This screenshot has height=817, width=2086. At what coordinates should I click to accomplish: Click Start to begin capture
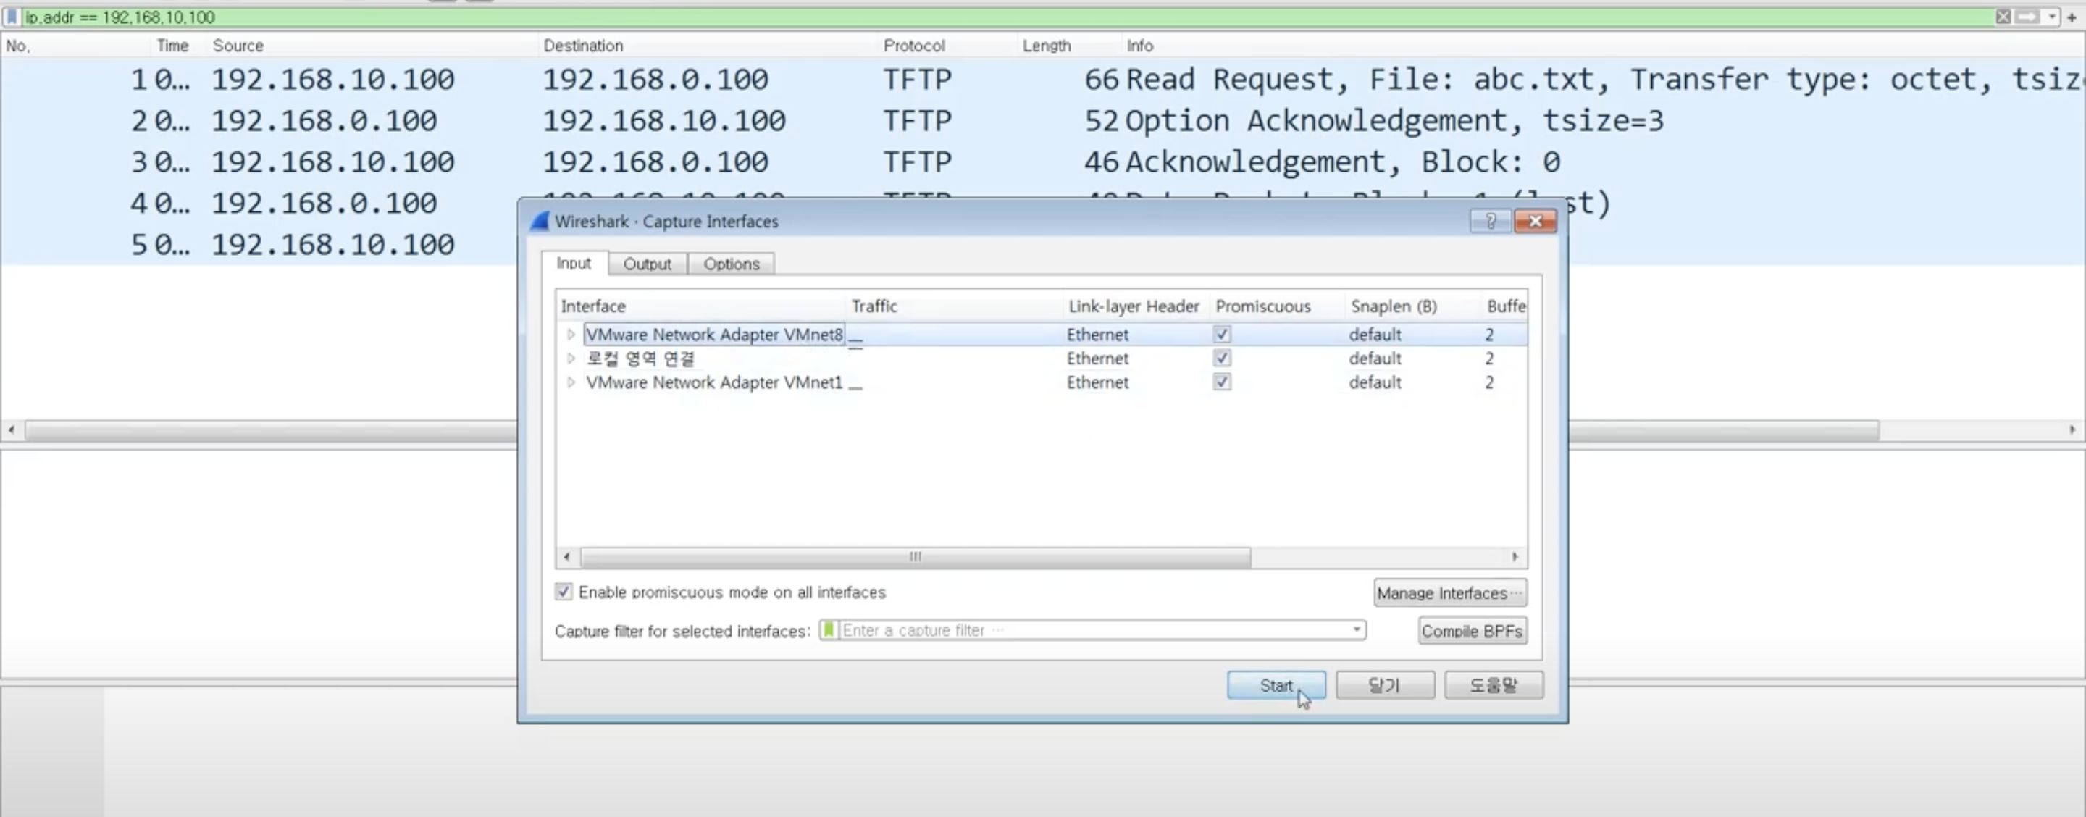(x=1276, y=685)
